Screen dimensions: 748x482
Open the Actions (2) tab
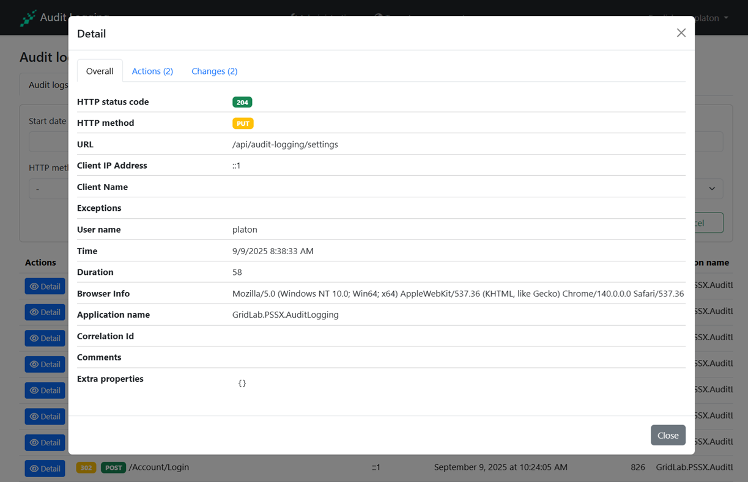tap(152, 71)
